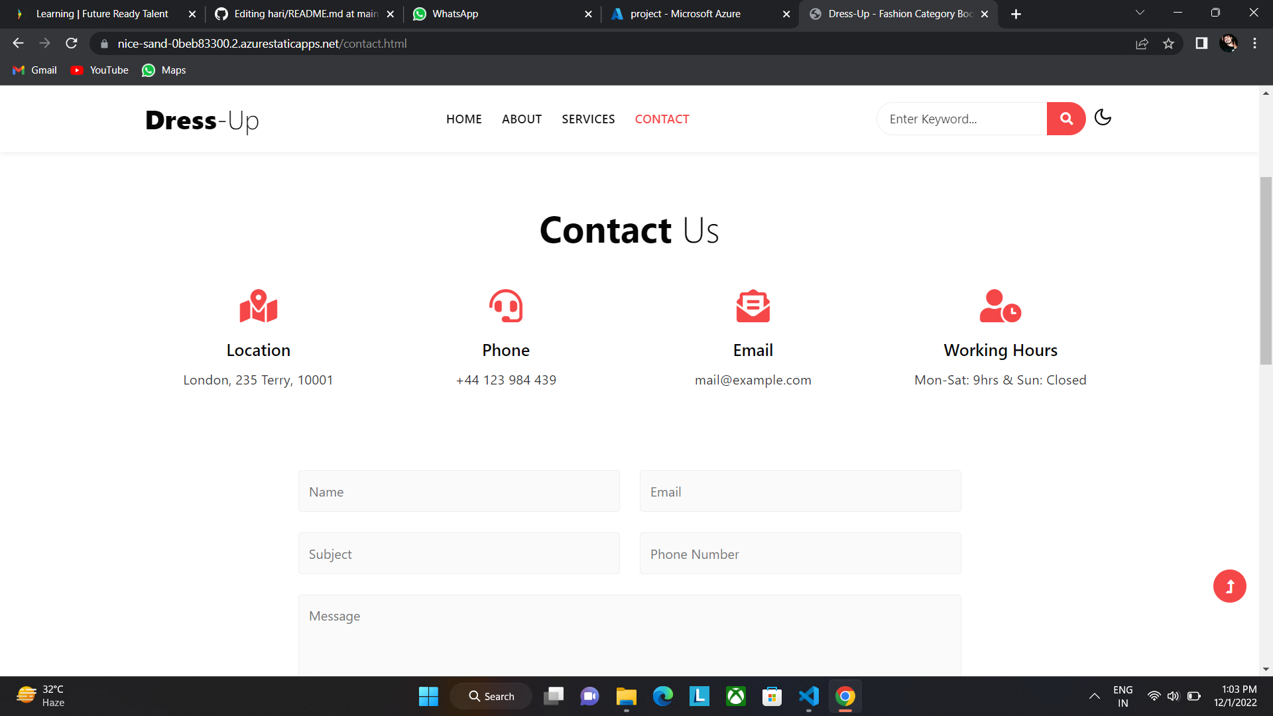Open the SERVICES navigation menu item

588,119
